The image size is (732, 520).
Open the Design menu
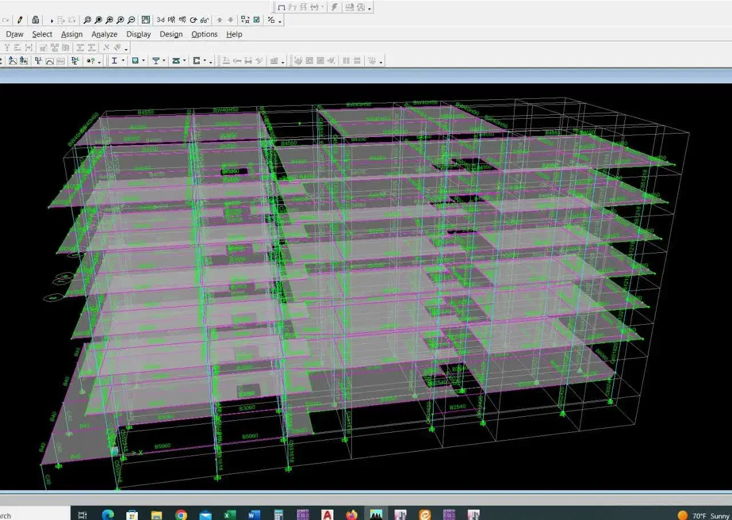pos(171,34)
